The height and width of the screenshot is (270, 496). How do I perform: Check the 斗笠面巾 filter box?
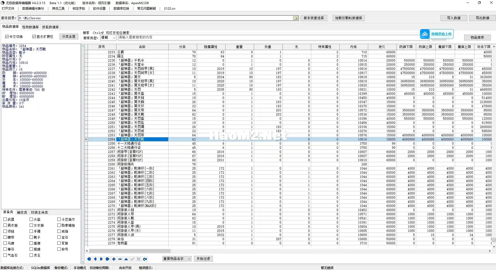coord(59,219)
